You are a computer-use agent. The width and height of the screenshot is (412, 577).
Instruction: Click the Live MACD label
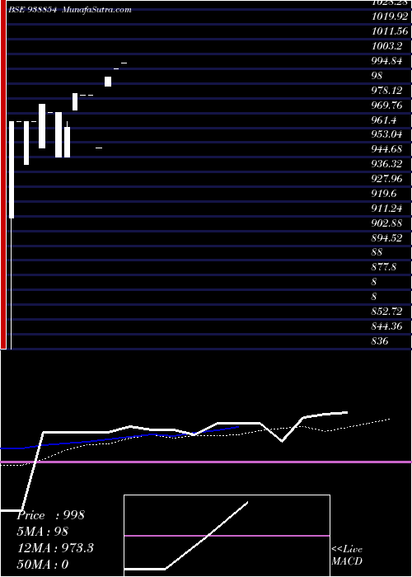pyautogui.click(x=347, y=555)
